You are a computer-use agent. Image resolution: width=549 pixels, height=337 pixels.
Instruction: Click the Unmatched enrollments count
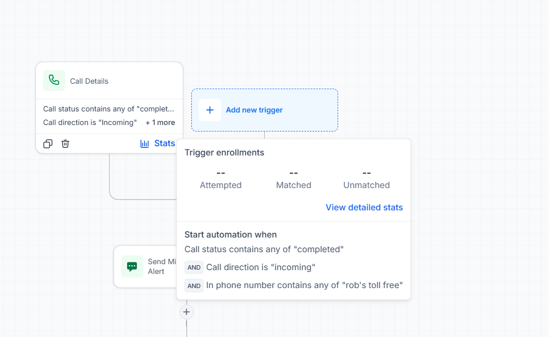pyautogui.click(x=366, y=173)
